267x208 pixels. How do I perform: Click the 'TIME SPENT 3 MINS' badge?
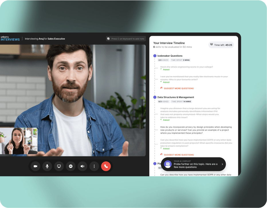pyautogui.click(x=180, y=60)
